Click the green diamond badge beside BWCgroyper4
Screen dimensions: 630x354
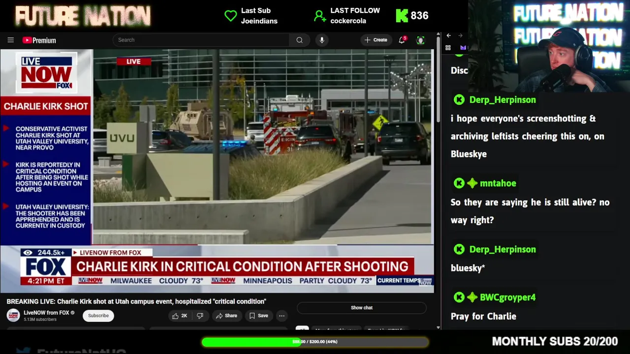[x=472, y=297]
